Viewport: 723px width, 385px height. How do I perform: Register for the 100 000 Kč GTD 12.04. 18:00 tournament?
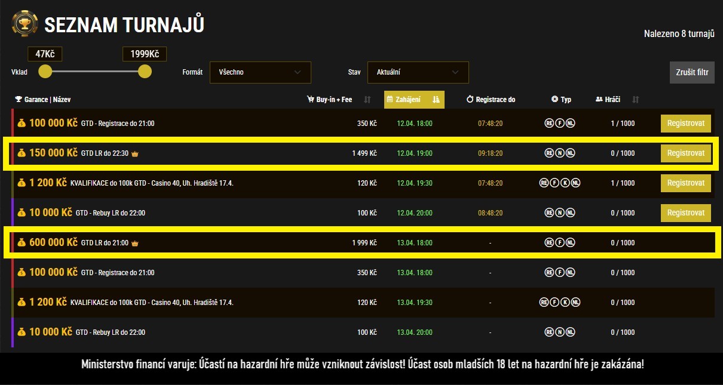[686, 124]
